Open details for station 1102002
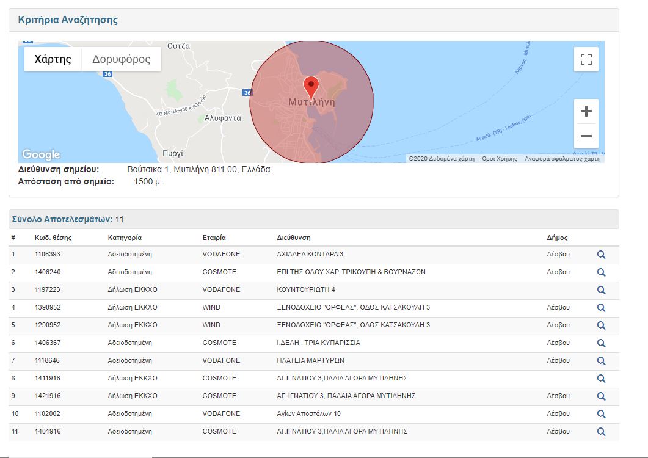 coord(602,414)
